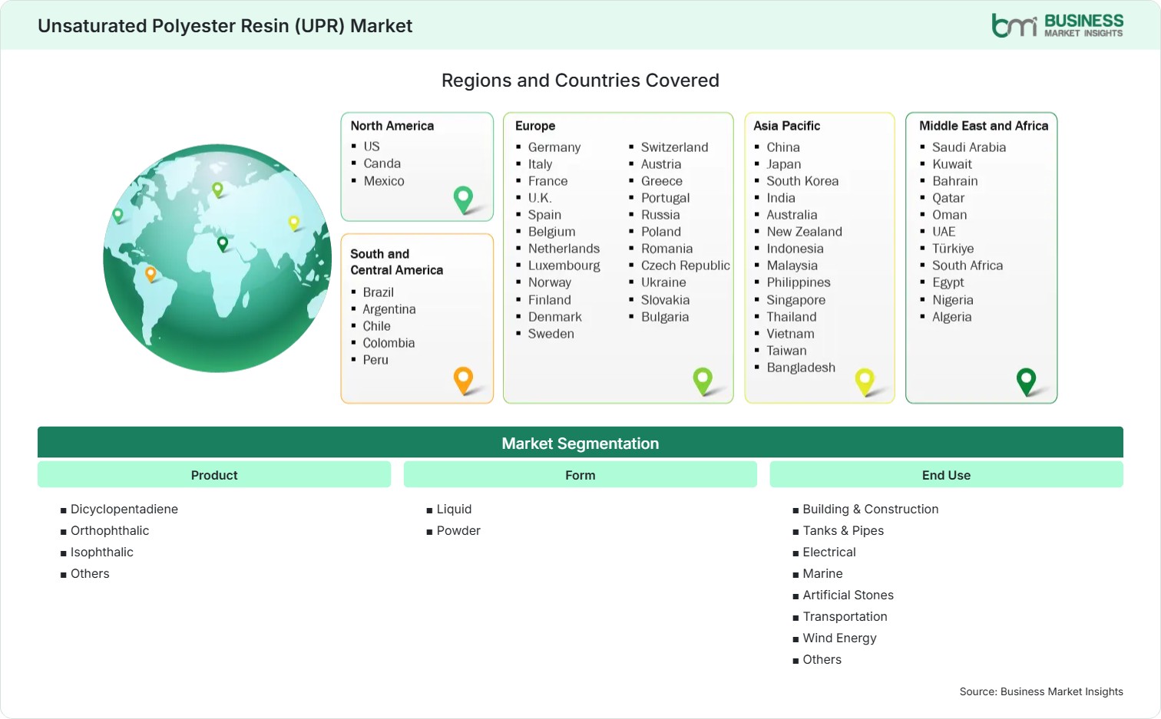Click the Market Segmentation banner
1161x719 pixels.
coord(580,443)
